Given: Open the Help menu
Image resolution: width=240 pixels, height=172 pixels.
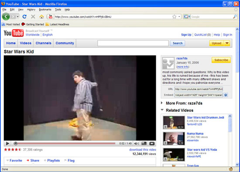Looking at the screenshot, I should (67, 10).
